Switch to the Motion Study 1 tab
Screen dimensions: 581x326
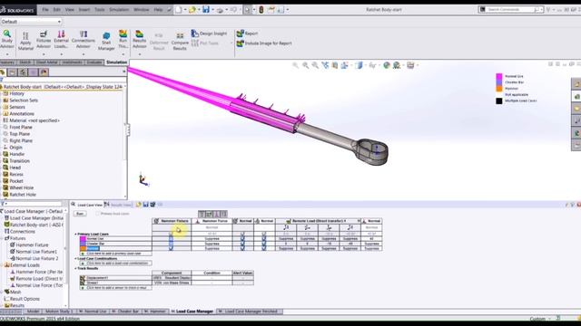(59, 312)
